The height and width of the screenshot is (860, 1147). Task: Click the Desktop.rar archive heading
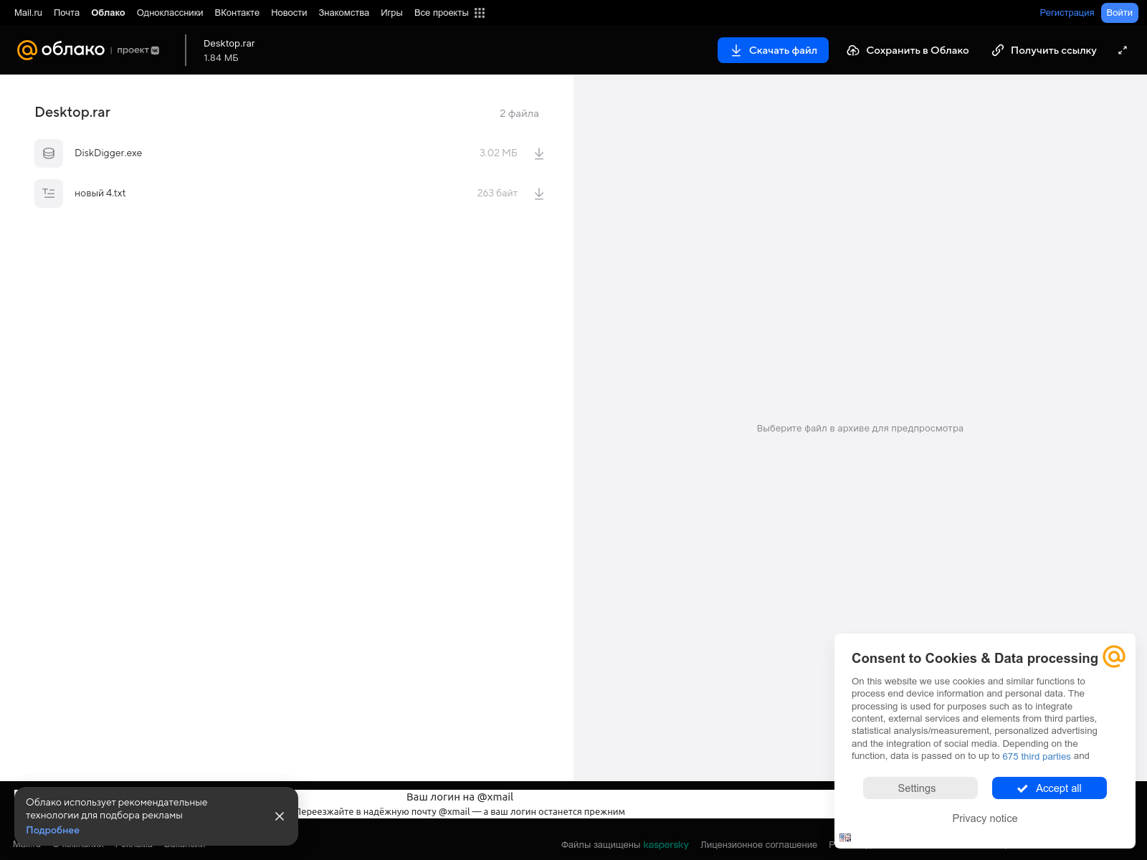click(72, 113)
